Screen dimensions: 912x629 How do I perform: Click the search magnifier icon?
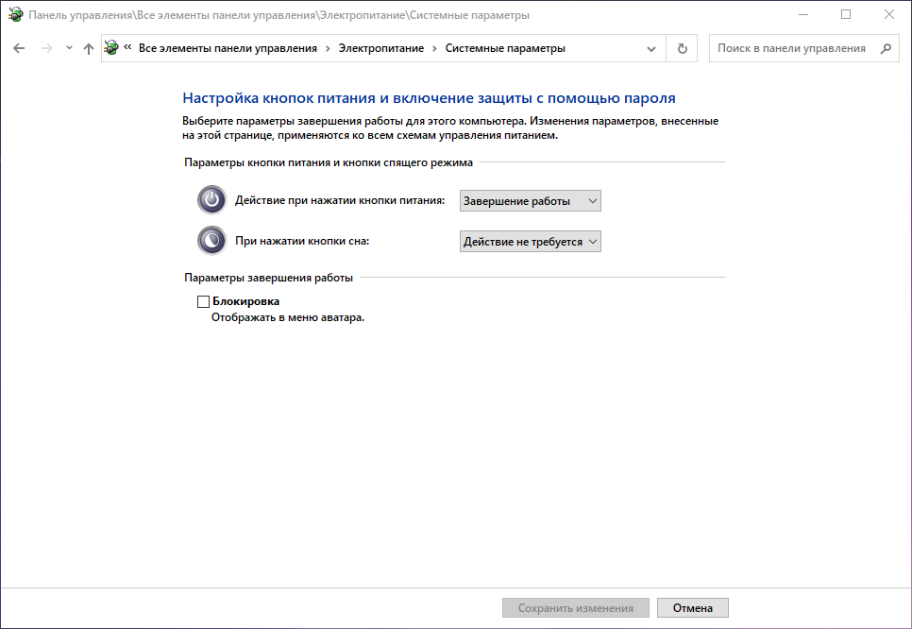tap(885, 47)
